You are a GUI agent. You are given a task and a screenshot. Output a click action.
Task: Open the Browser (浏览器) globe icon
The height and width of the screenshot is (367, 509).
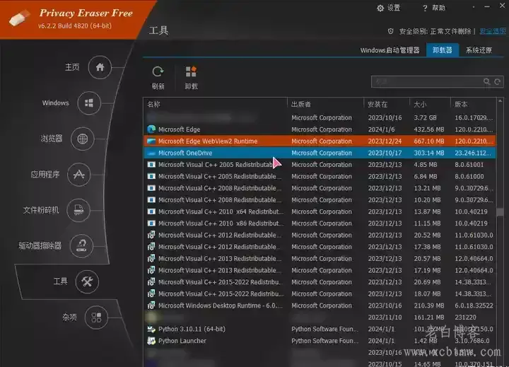tap(83, 139)
